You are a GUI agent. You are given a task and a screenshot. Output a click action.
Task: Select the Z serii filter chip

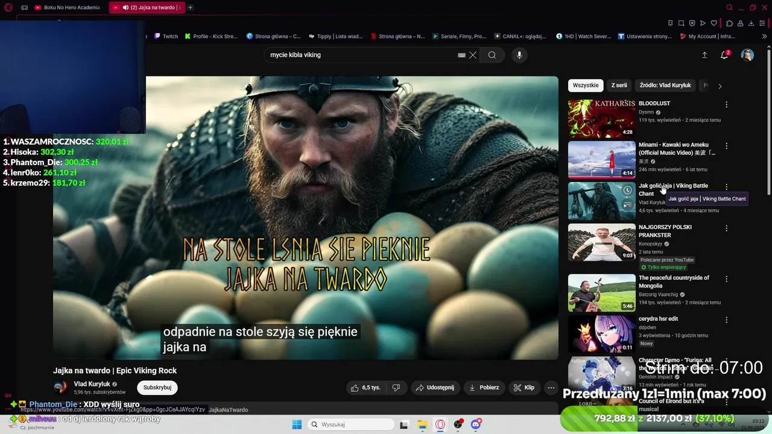(x=619, y=85)
